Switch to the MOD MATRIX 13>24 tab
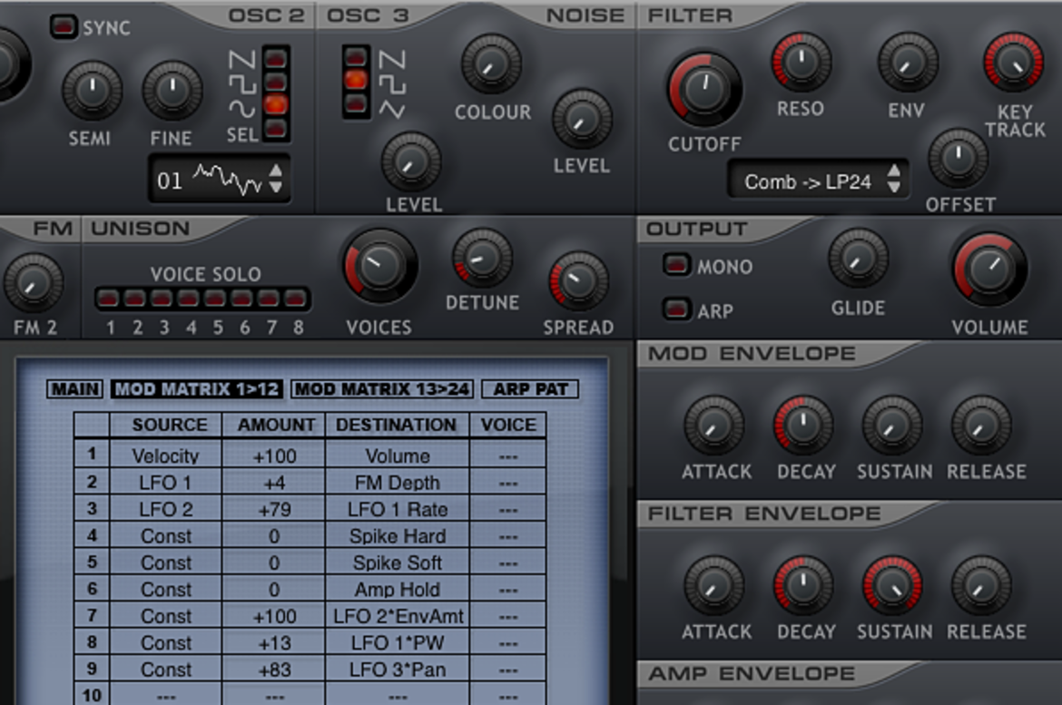The image size is (1062, 705). [382, 389]
